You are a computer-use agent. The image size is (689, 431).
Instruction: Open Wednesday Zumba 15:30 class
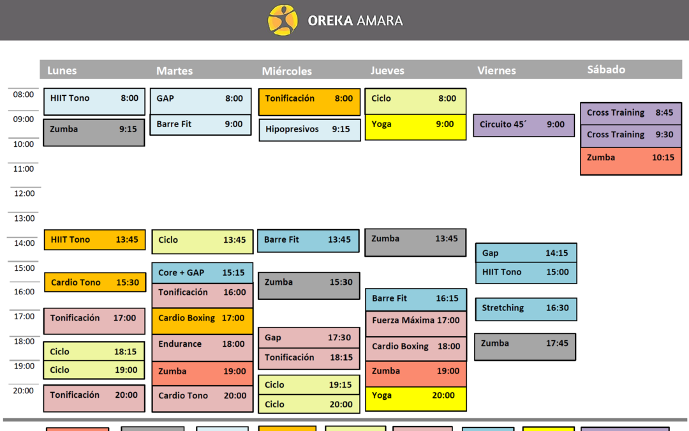pyautogui.click(x=309, y=286)
